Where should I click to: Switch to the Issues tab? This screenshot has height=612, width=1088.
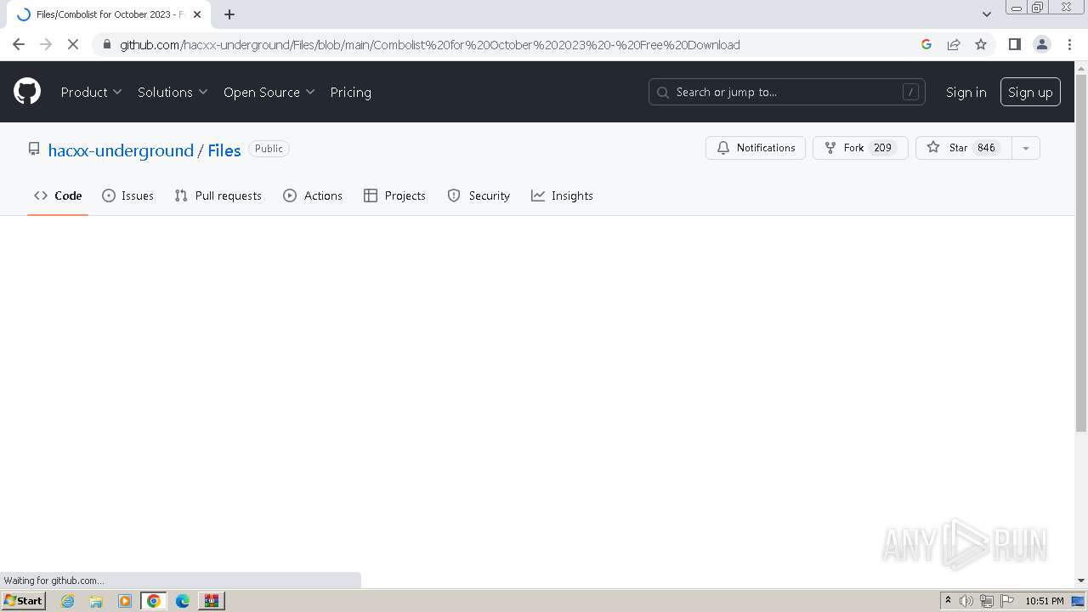(x=127, y=195)
